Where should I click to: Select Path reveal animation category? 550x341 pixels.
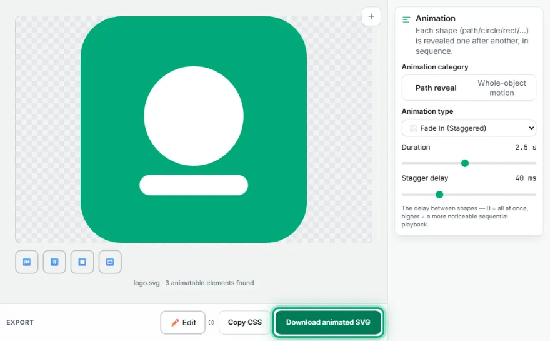[x=436, y=88]
